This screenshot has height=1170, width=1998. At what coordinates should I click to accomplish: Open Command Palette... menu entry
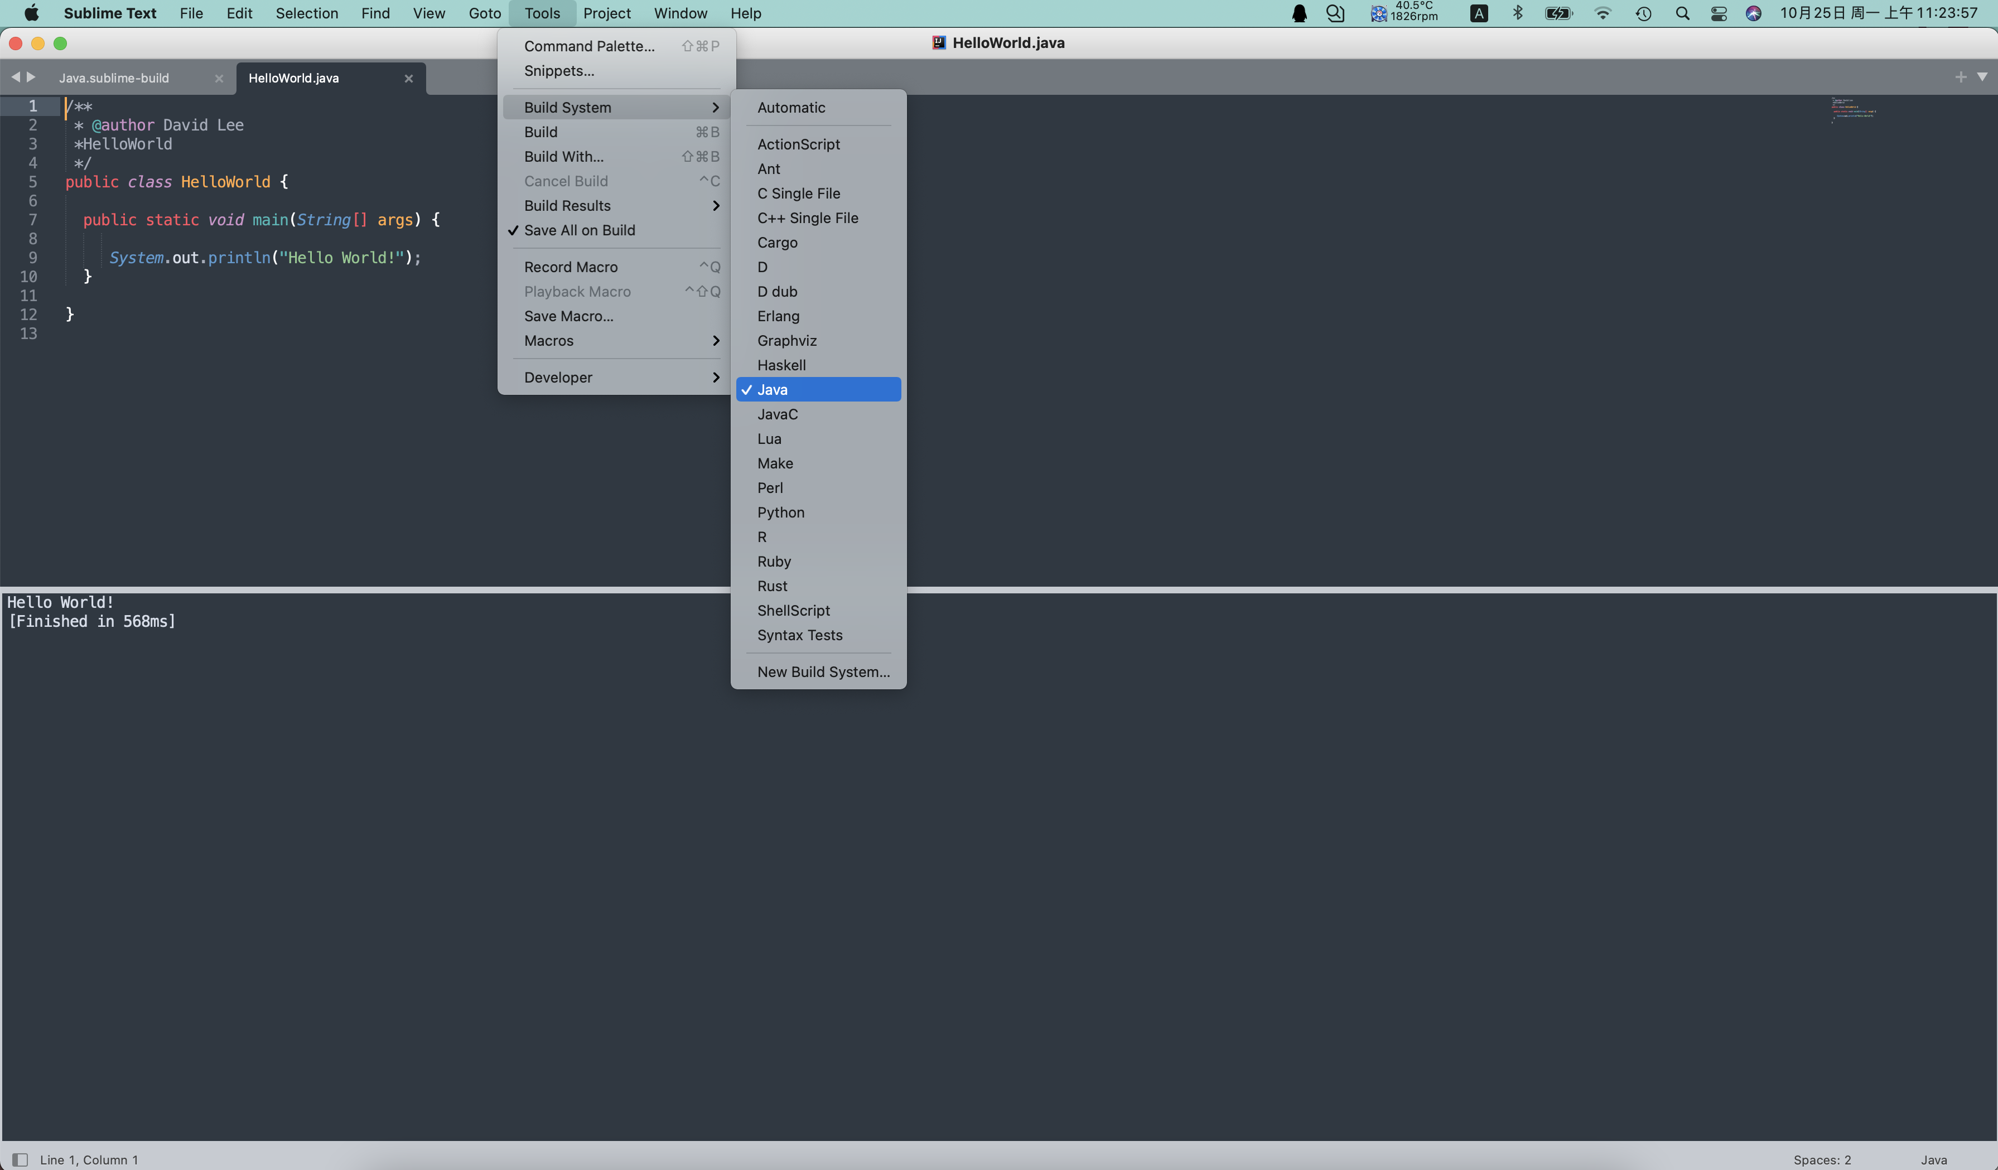(x=589, y=46)
